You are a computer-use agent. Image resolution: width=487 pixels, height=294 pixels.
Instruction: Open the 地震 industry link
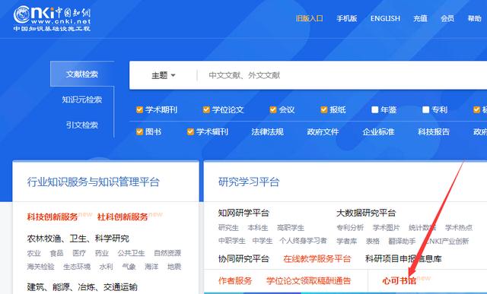click(174, 267)
